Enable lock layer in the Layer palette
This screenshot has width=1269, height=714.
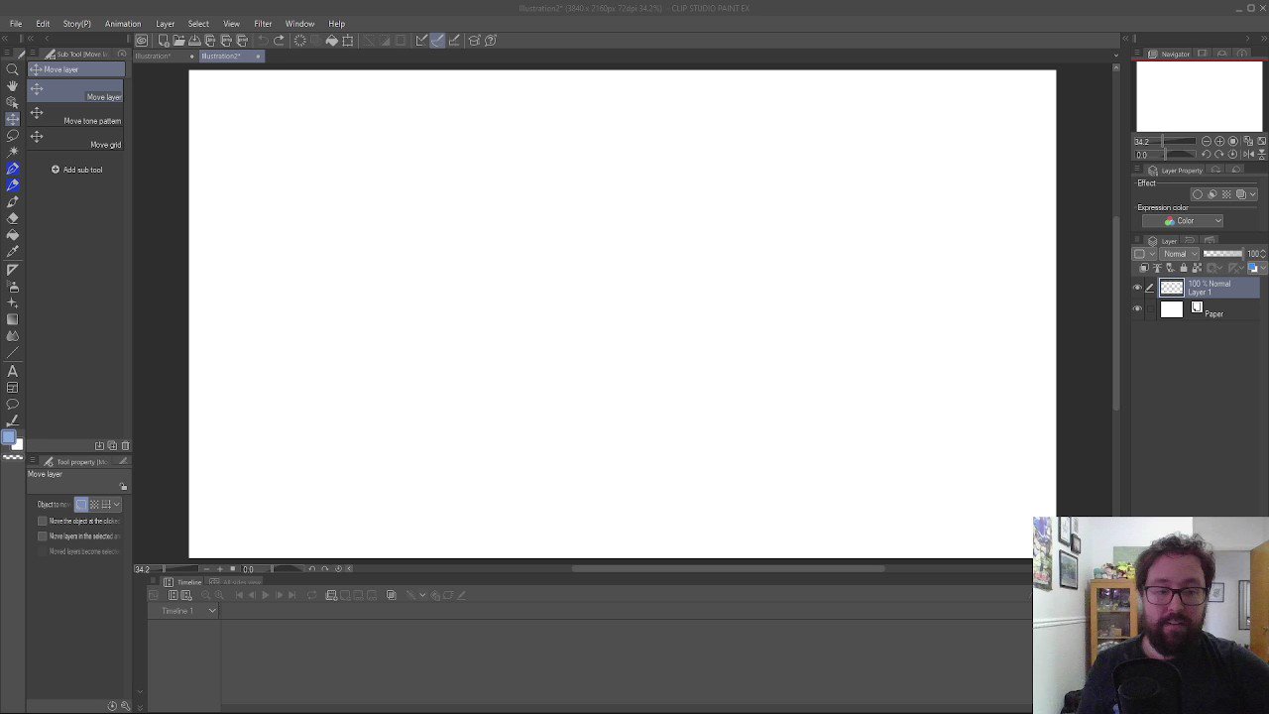(1183, 268)
